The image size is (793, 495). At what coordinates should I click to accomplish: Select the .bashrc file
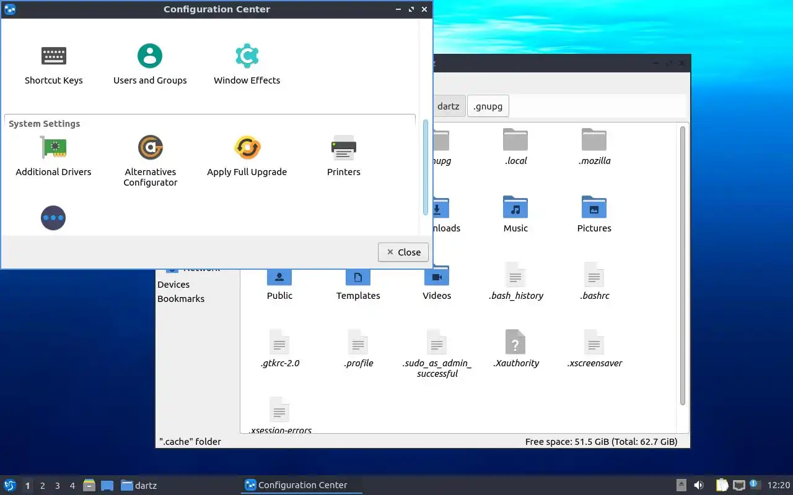[x=594, y=282]
